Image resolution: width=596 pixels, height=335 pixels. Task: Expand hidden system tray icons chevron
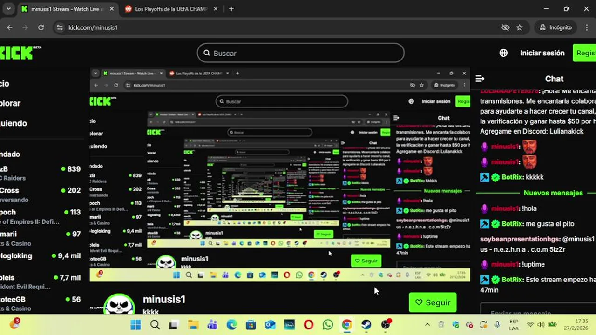[x=427, y=325]
